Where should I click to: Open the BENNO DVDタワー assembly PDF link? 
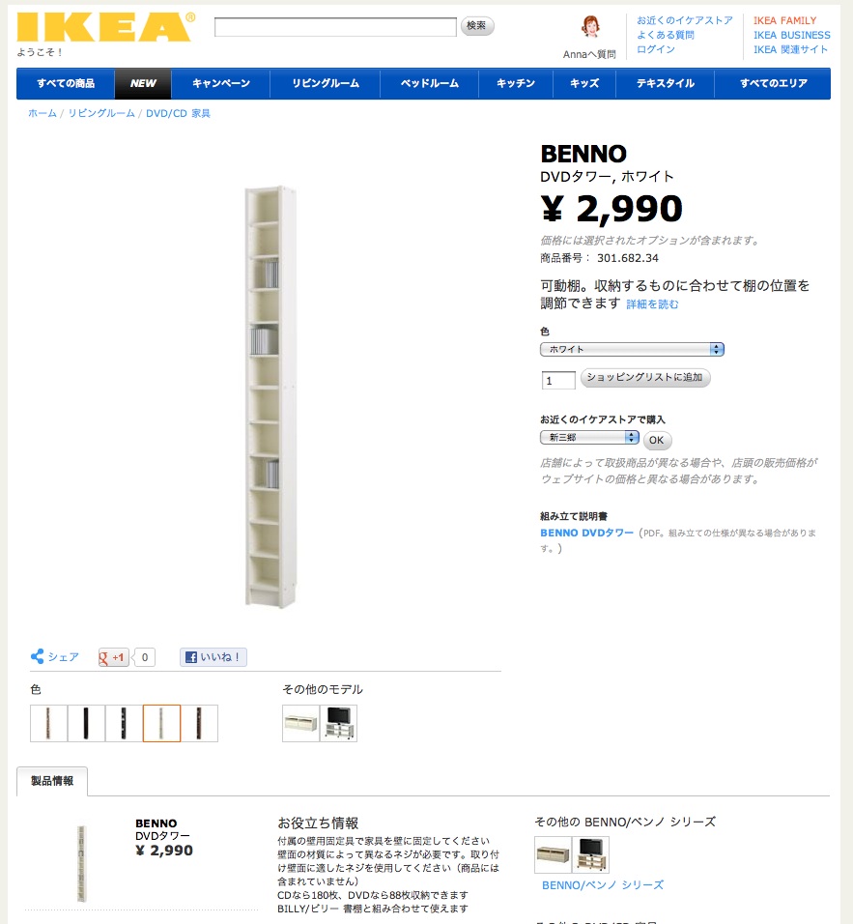tap(586, 533)
